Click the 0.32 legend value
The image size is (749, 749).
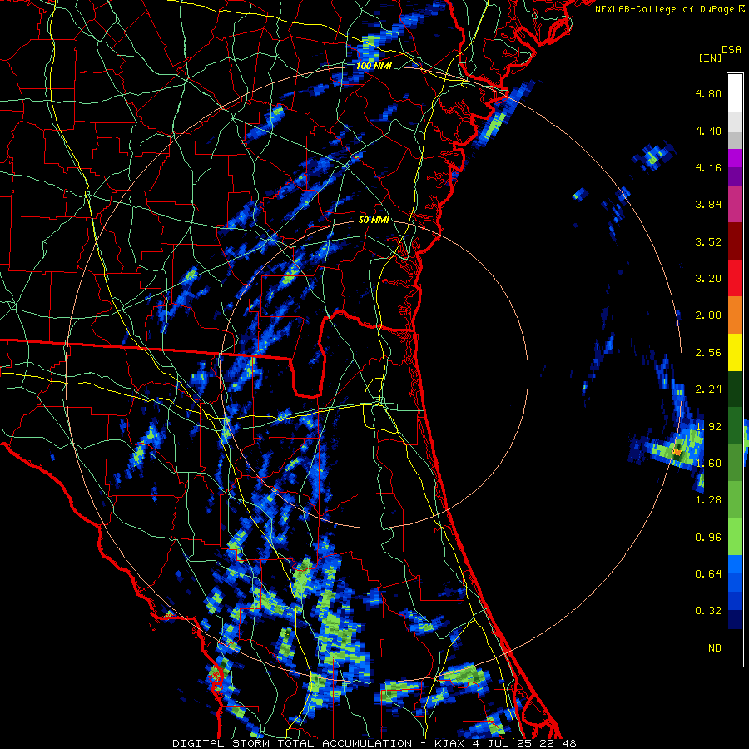tap(708, 611)
